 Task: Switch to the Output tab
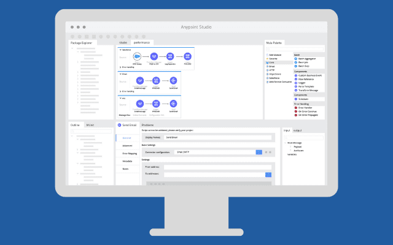[x=297, y=130]
